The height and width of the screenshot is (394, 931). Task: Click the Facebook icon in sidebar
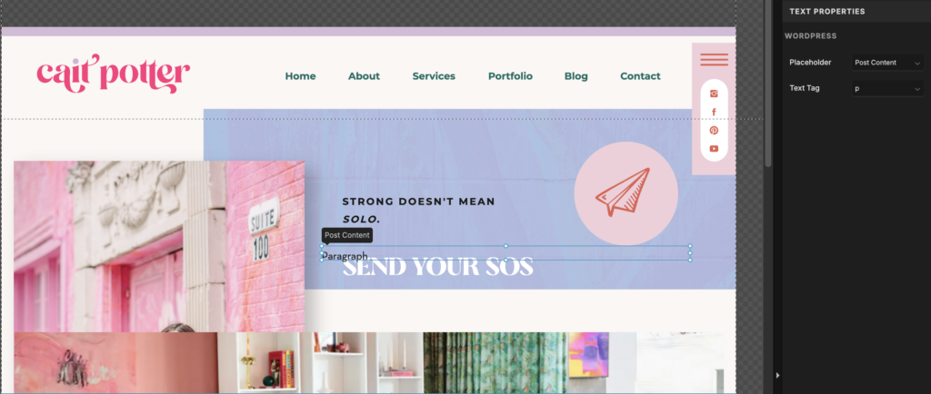[x=714, y=112]
